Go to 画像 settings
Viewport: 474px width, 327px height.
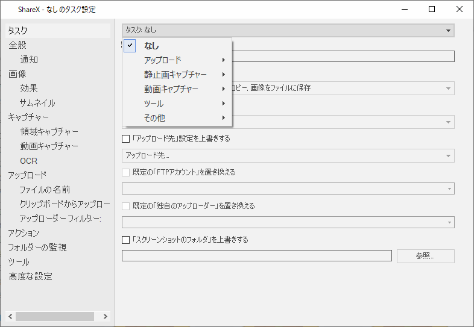pyautogui.click(x=17, y=74)
